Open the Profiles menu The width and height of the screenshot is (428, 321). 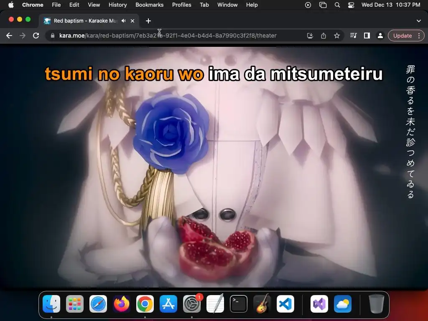pos(181,5)
